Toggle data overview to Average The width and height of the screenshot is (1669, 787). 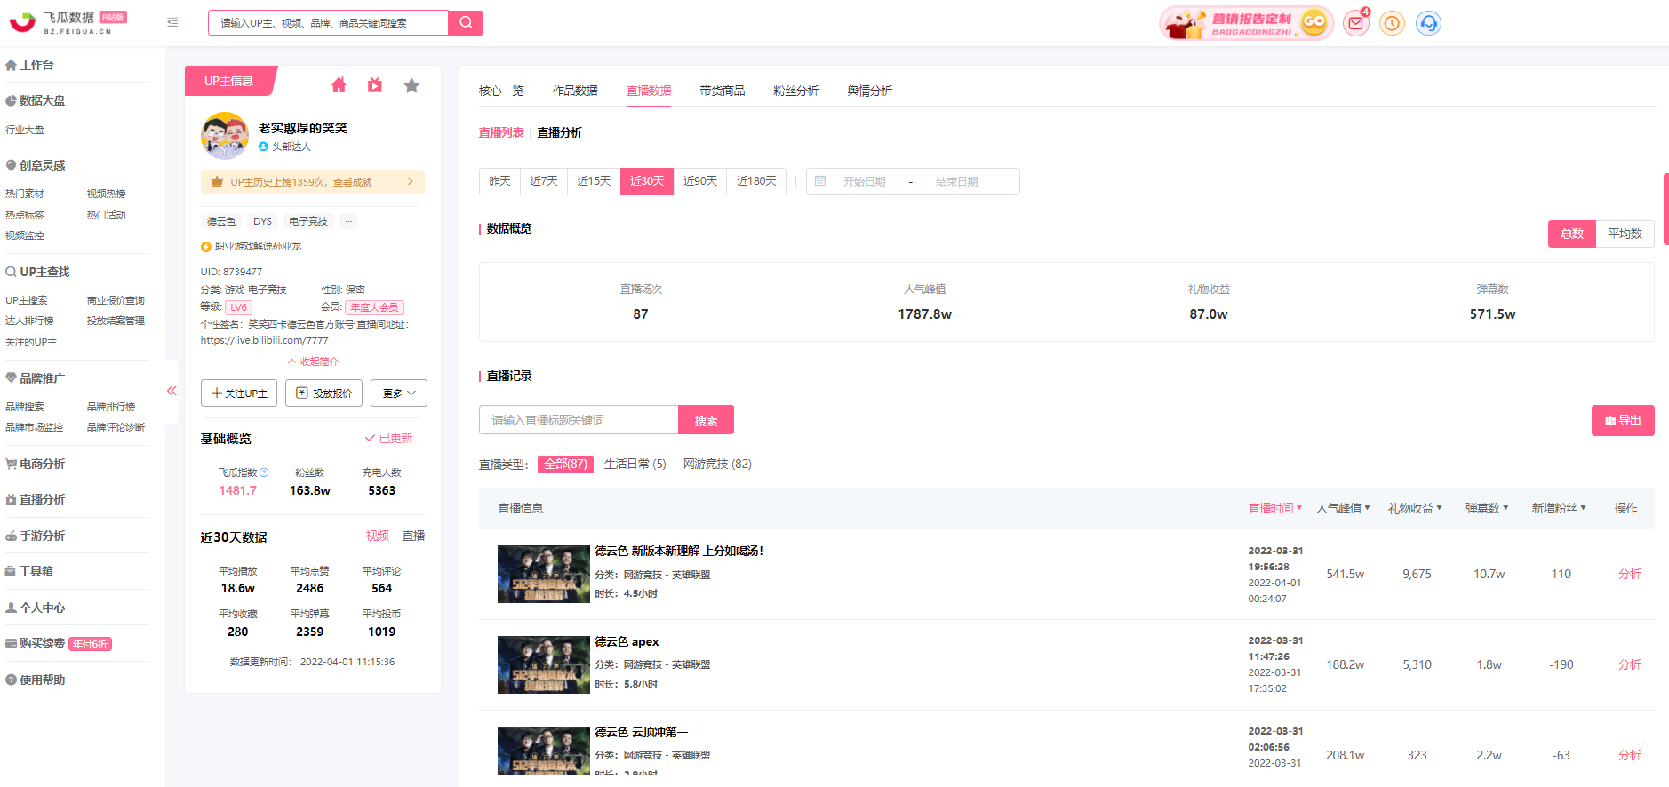pos(1625,234)
